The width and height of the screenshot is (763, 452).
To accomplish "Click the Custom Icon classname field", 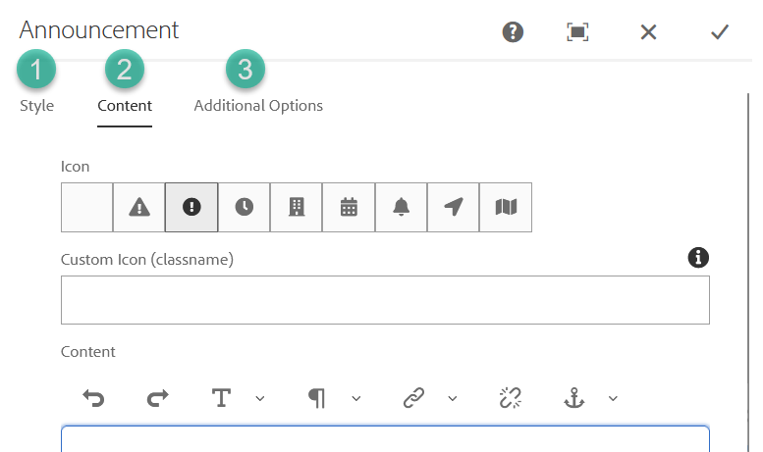I will 385,300.
